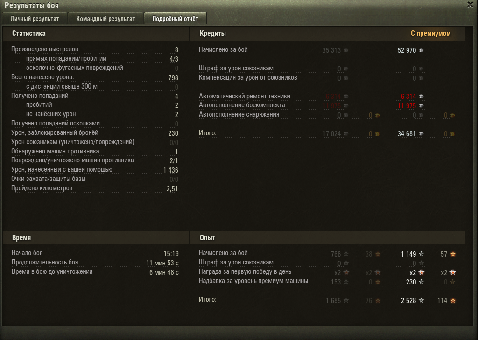Click credits icon beside red -11 975 ammo

[422, 106]
